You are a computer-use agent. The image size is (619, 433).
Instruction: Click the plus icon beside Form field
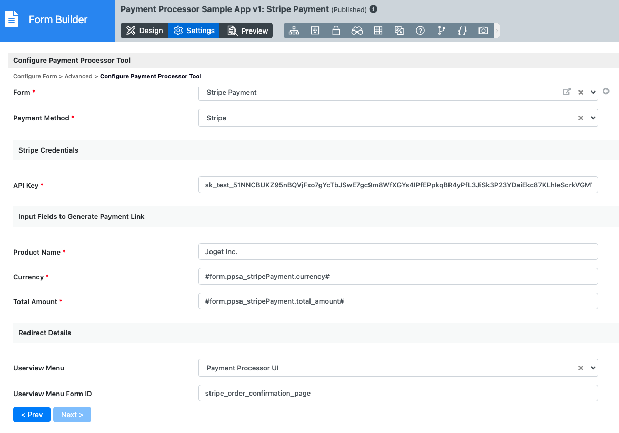click(x=606, y=91)
